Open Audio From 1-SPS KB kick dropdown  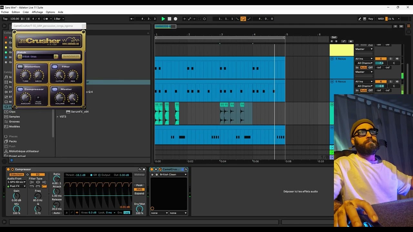pos(16,182)
